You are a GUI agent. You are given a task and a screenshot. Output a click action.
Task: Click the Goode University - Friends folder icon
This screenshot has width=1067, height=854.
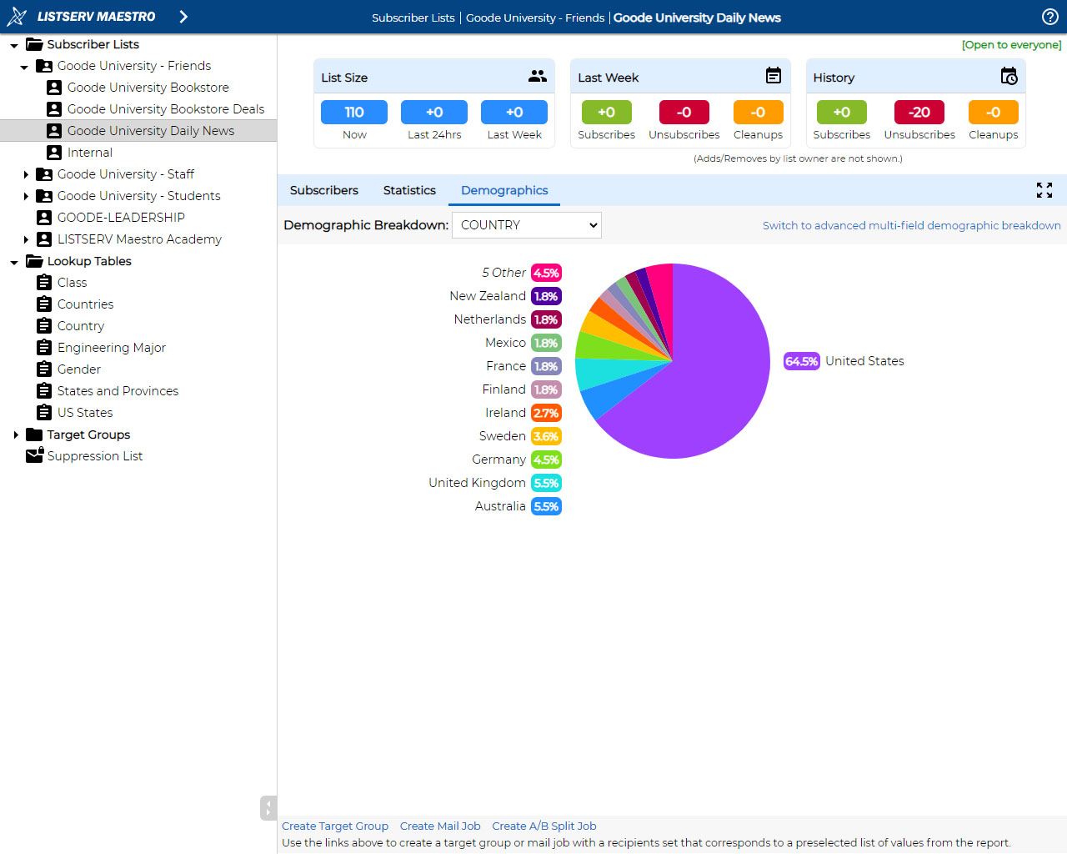pos(44,66)
